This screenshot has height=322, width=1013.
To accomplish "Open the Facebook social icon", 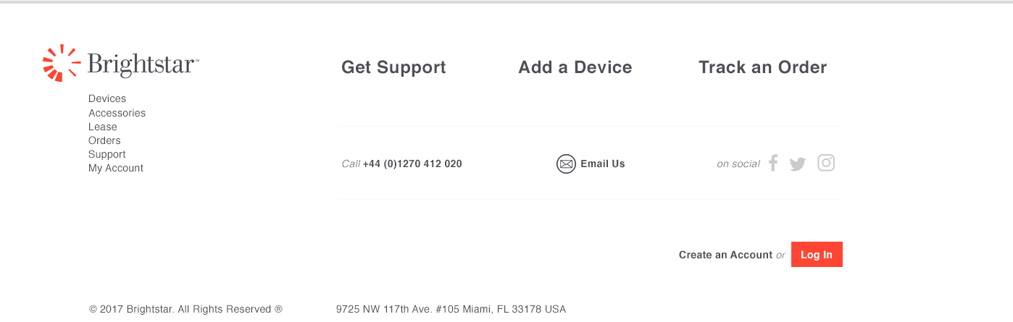I will (x=773, y=163).
